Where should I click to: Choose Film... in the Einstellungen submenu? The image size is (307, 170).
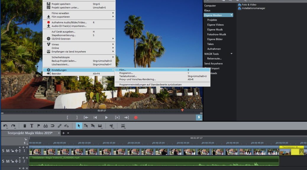(122, 70)
